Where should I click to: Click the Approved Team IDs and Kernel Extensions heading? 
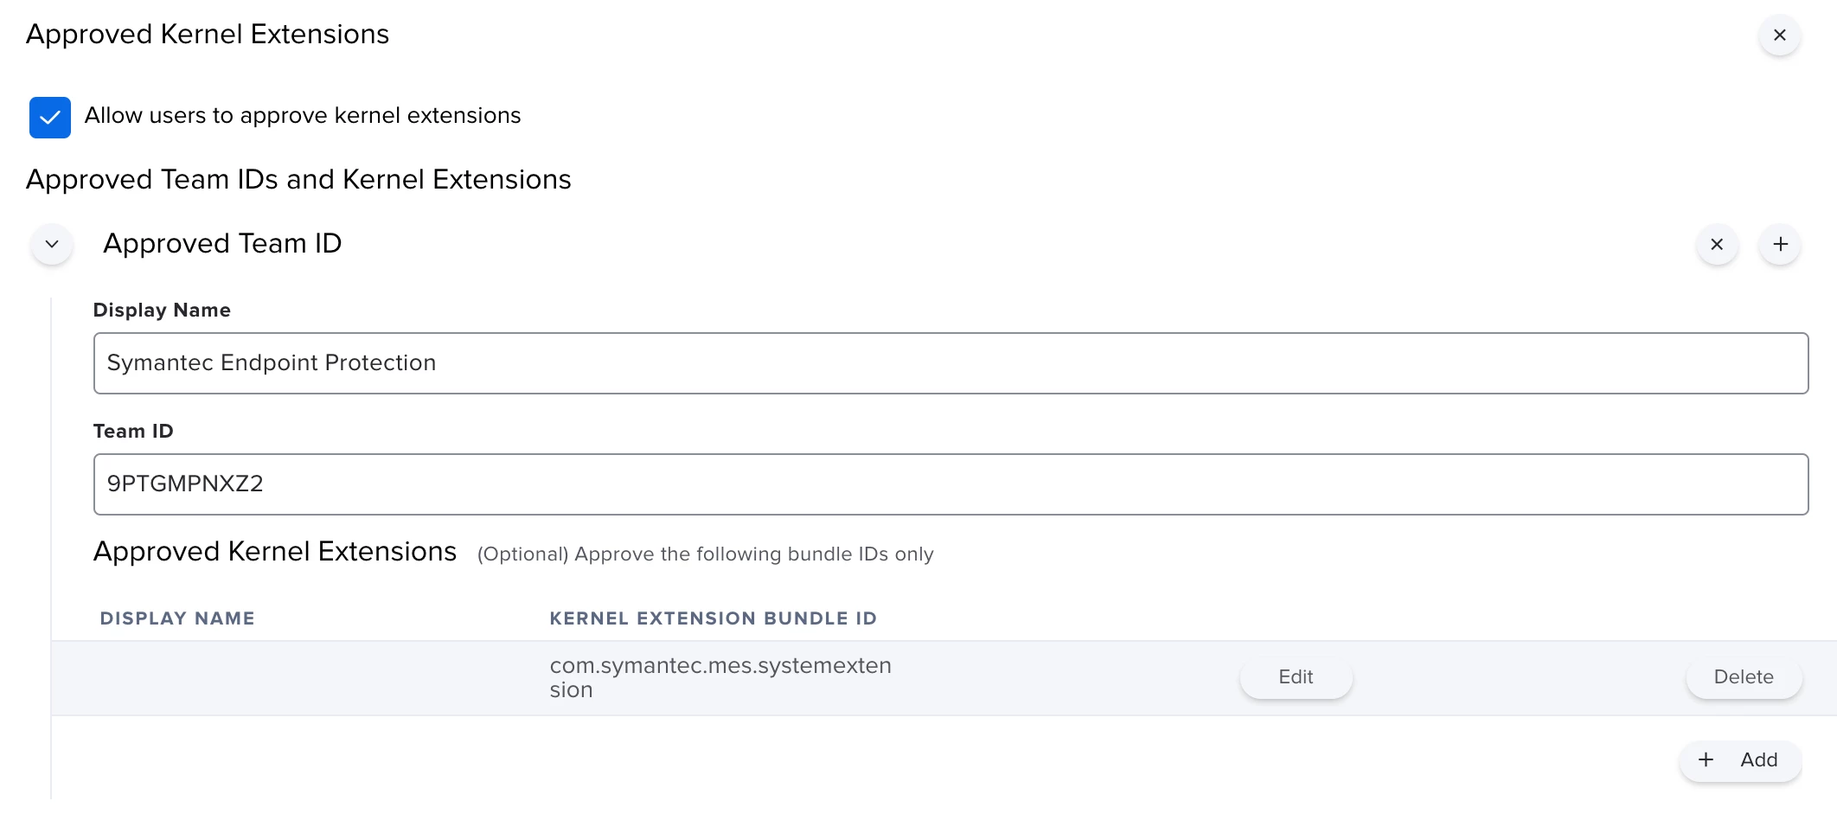298,180
